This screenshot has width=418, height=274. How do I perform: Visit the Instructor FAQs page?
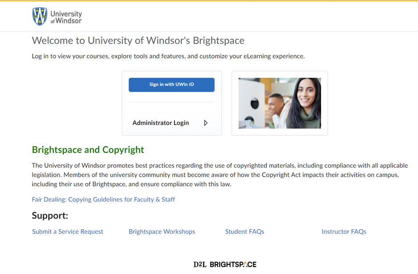pos(343,232)
